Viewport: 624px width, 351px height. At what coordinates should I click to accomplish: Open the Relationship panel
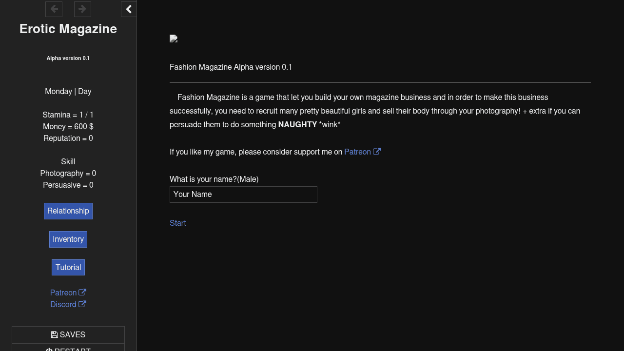click(x=68, y=211)
